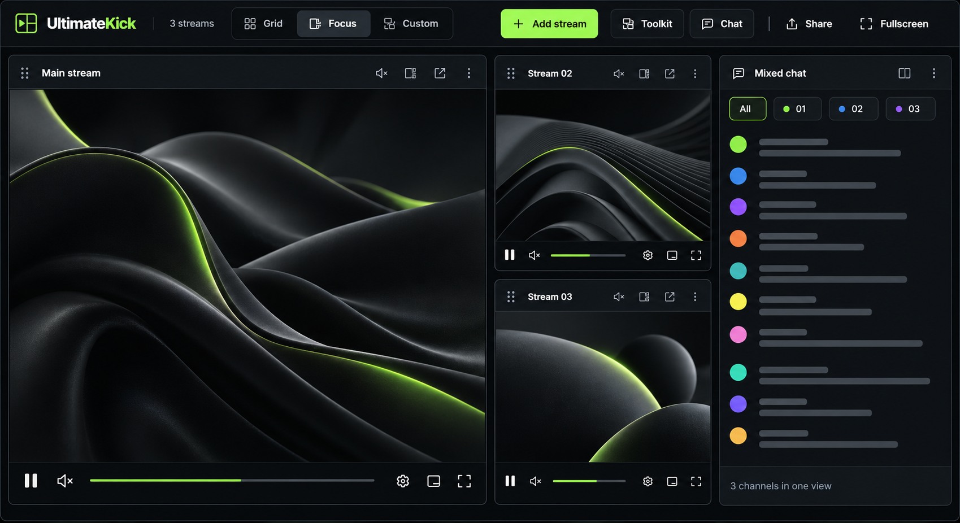Open Stream 03 more options menu

click(x=695, y=297)
